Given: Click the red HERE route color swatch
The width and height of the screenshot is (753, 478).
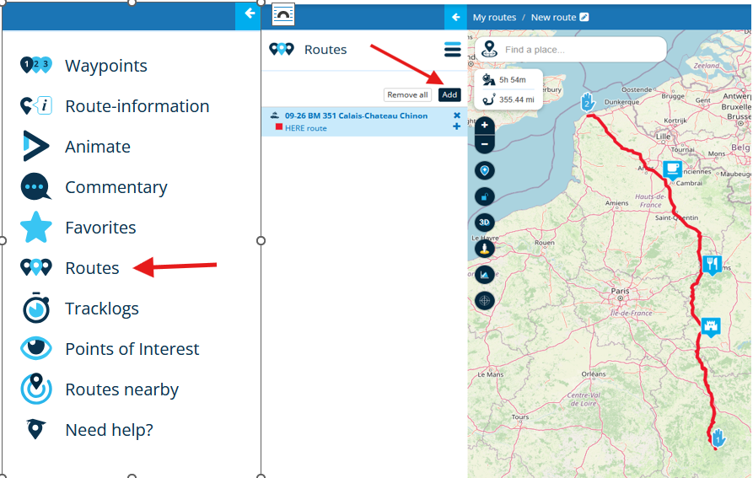Looking at the screenshot, I should coord(278,127).
